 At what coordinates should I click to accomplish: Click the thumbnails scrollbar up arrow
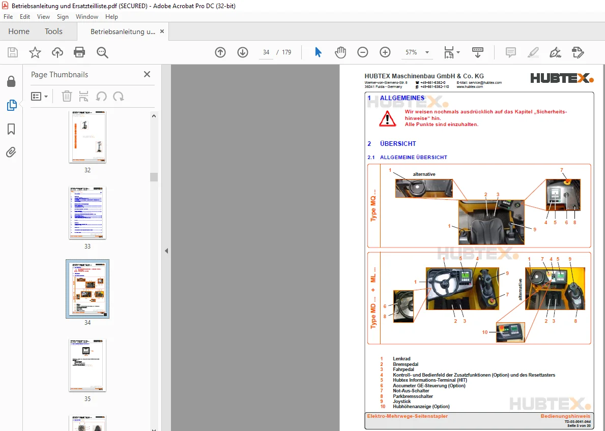[154, 116]
